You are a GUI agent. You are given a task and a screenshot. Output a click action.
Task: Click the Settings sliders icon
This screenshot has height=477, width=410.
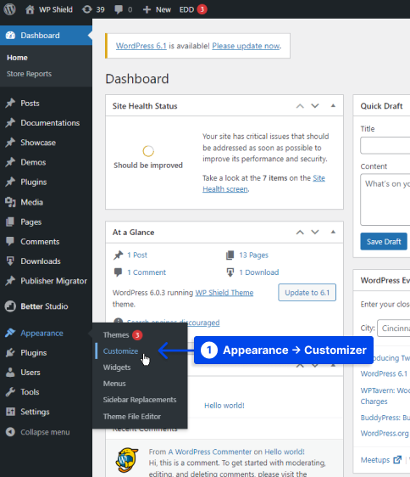[10, 412]
